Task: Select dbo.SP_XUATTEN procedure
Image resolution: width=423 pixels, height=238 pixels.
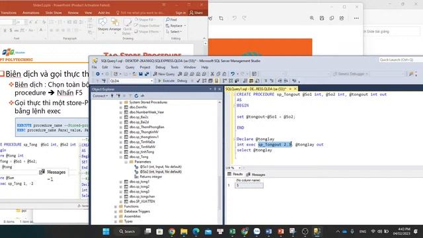Action: pyautogui.click(x=142, y=202)
